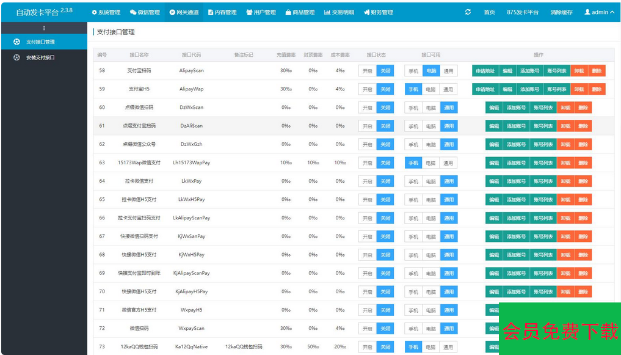Click 清除缓存 link in top bar

561,12
